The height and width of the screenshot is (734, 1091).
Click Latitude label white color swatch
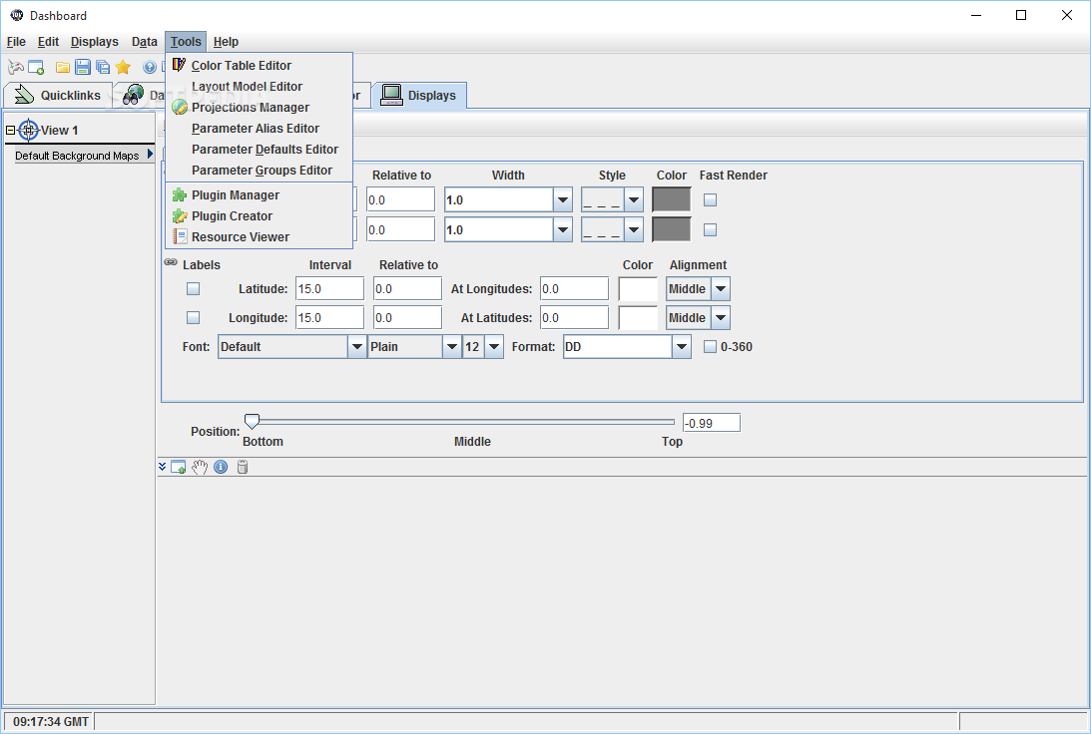point(638,288)
